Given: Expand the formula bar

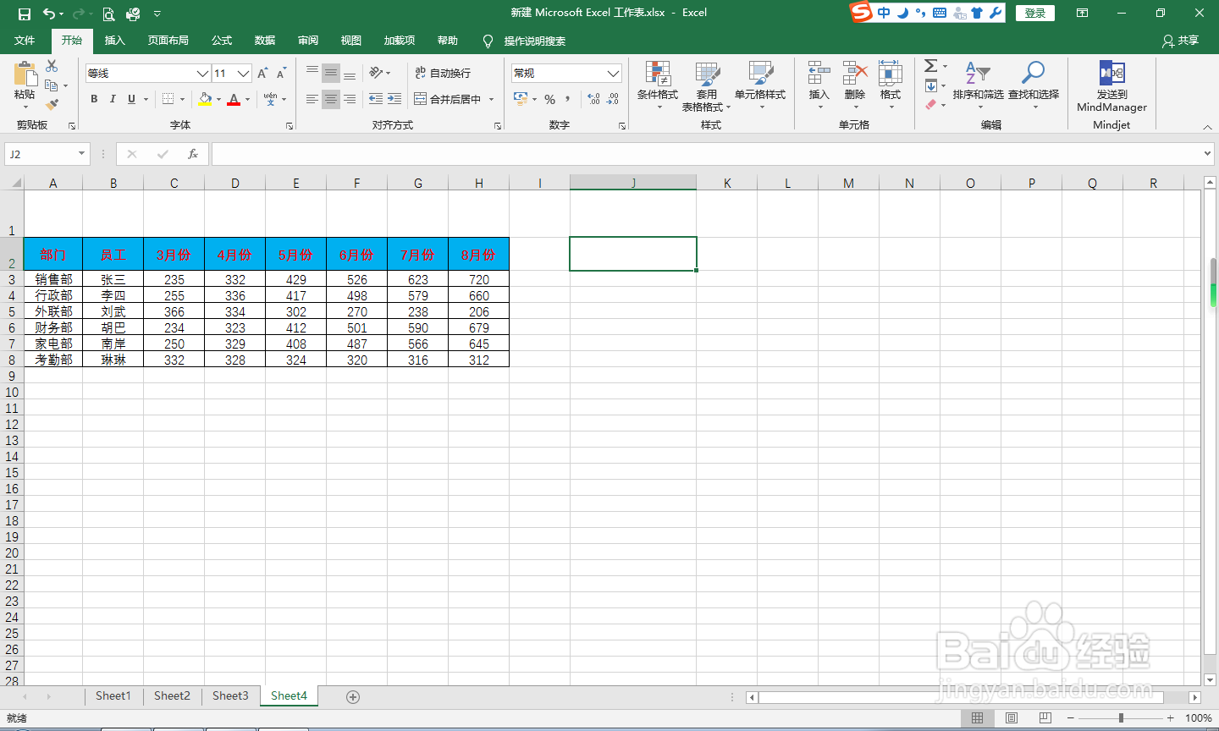Looking at the screenshot, I should [1208, 154].
